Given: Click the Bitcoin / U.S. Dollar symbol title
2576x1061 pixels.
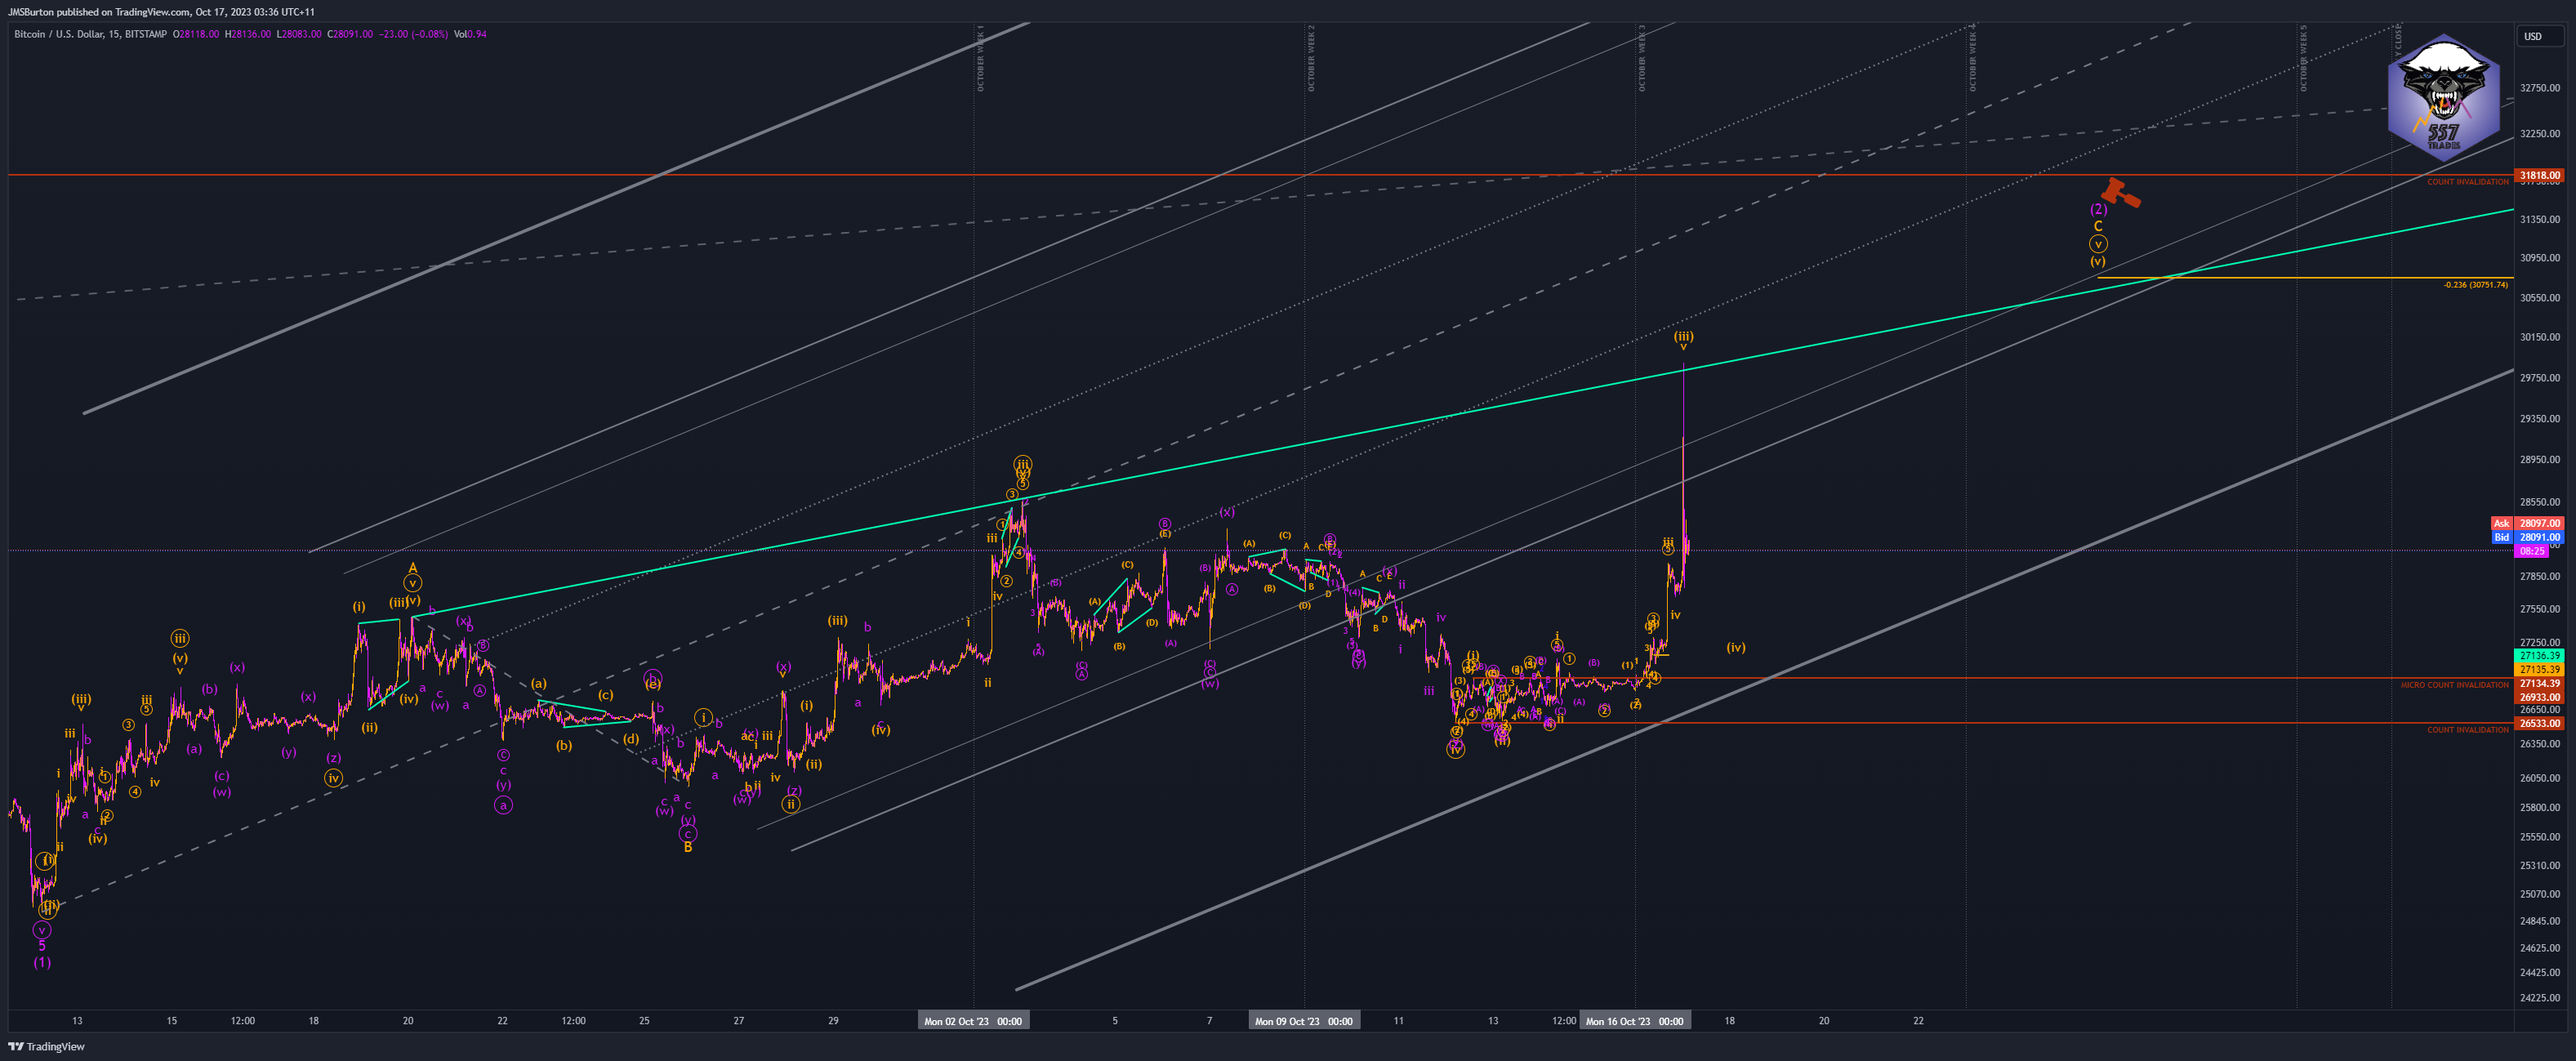Looking at the screenshot, I should tap(90, 34).
